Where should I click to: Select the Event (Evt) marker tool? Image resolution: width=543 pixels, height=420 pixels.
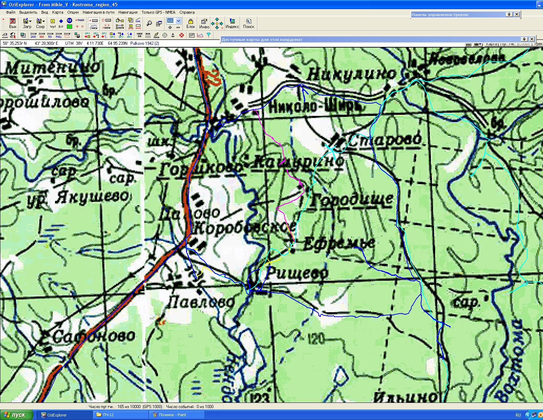point(61,23)
